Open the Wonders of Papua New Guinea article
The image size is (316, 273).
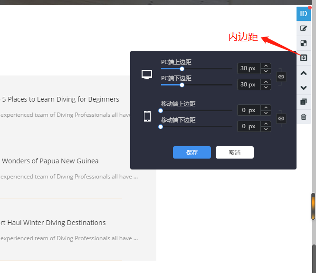(50, 161)
